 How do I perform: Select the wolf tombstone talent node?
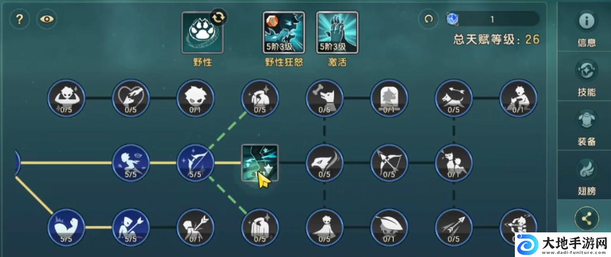click(x=389, y=98)
